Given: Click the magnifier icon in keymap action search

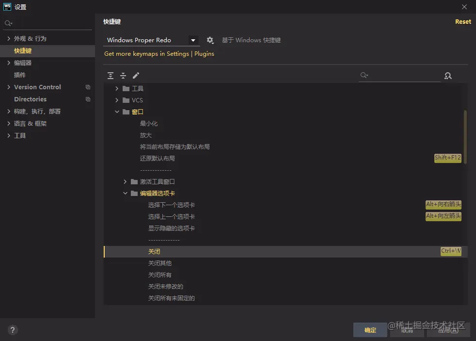Looking at the screenshot, I should 364,75.
